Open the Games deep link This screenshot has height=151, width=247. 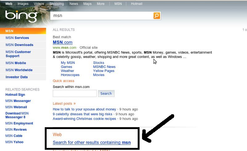(x=66, y=67)
